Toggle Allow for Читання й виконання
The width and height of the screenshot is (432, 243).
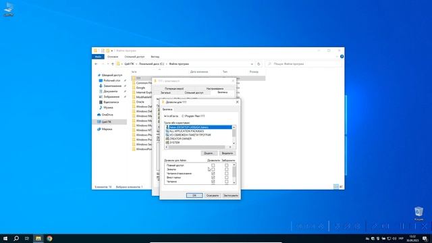213,173
